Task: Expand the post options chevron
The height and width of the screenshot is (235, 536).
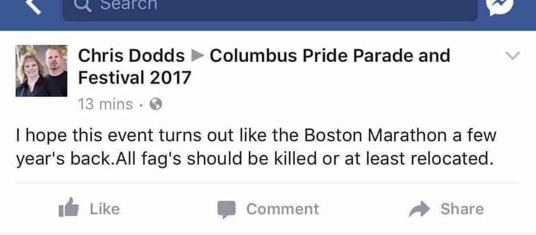Action: [513, 55]
